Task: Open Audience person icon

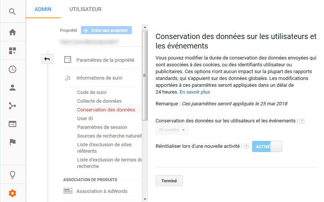Action: coord(12,88)
